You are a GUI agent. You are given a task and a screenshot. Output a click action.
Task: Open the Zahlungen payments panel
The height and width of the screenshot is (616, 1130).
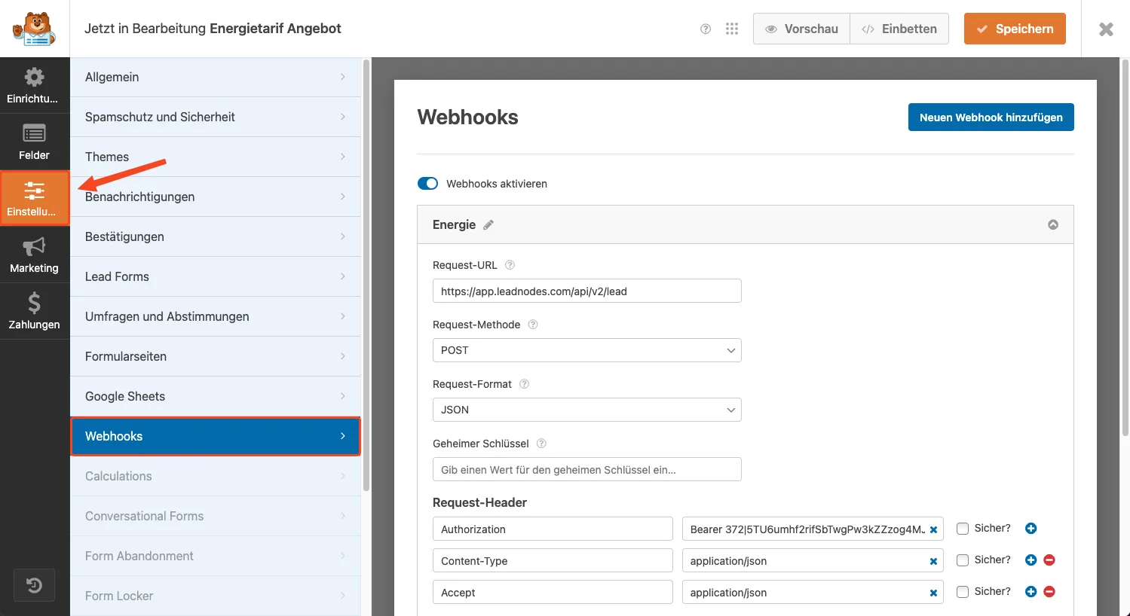pos(34,311)
